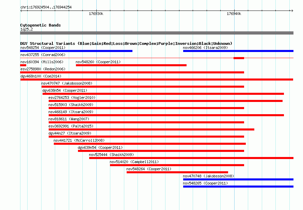Click the blue gain bar under nsv470748

(238, 179)
